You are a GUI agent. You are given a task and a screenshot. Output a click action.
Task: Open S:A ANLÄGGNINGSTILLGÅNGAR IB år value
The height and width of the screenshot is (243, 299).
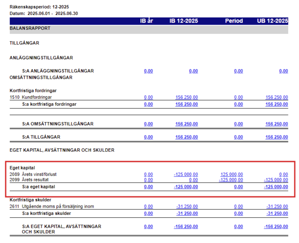(148, 71)
